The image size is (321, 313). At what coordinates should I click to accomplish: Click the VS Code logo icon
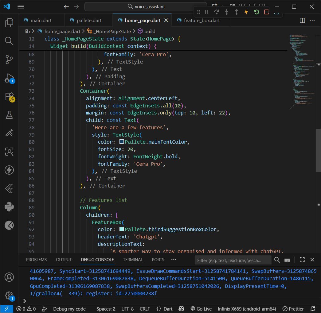click(7, 6)
